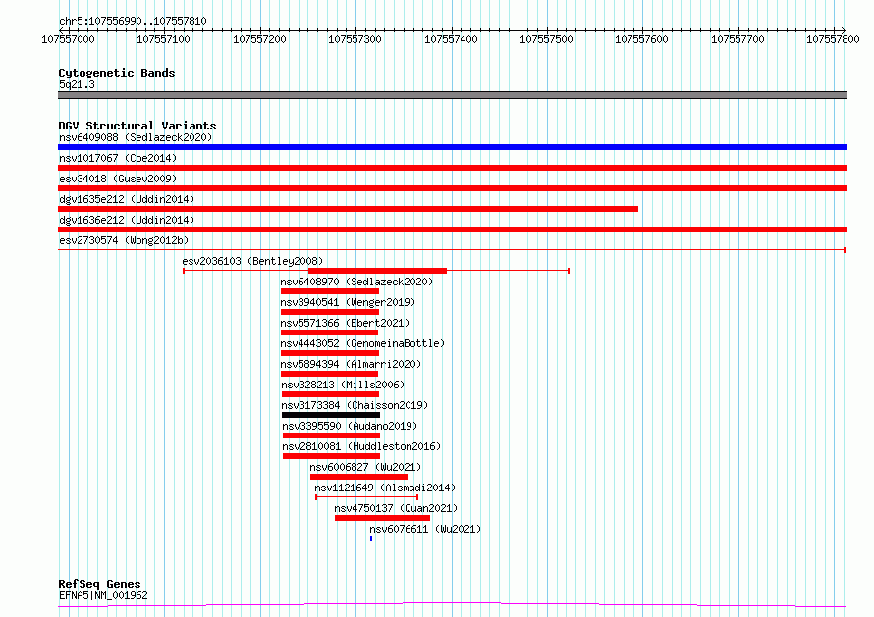Open the RefSeq Genes track title
Screen dimensions: 874x617
[99, 584]
